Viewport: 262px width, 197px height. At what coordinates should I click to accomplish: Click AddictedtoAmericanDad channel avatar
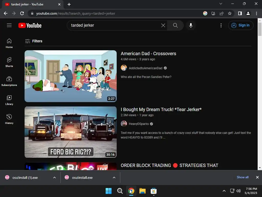pos(124,68)
